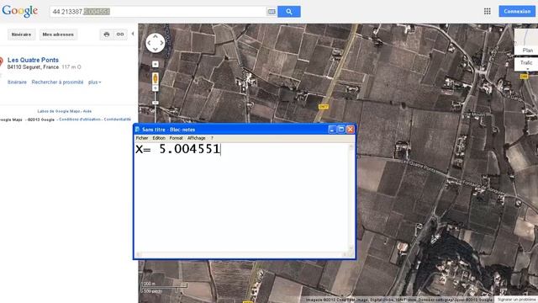Click the map pan control circle
The width and height of the screenshot is (538, 303).
pos(156,43)
